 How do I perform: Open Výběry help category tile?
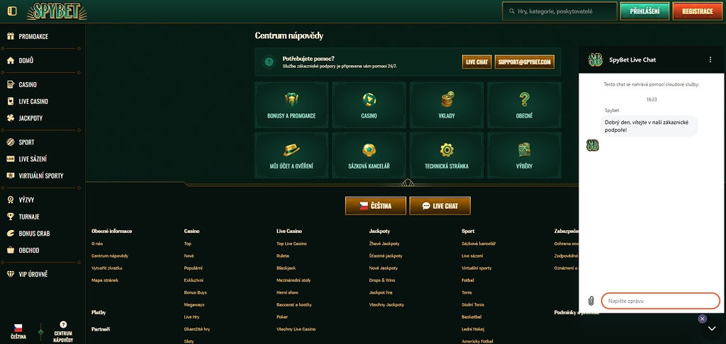click(524, 155)
